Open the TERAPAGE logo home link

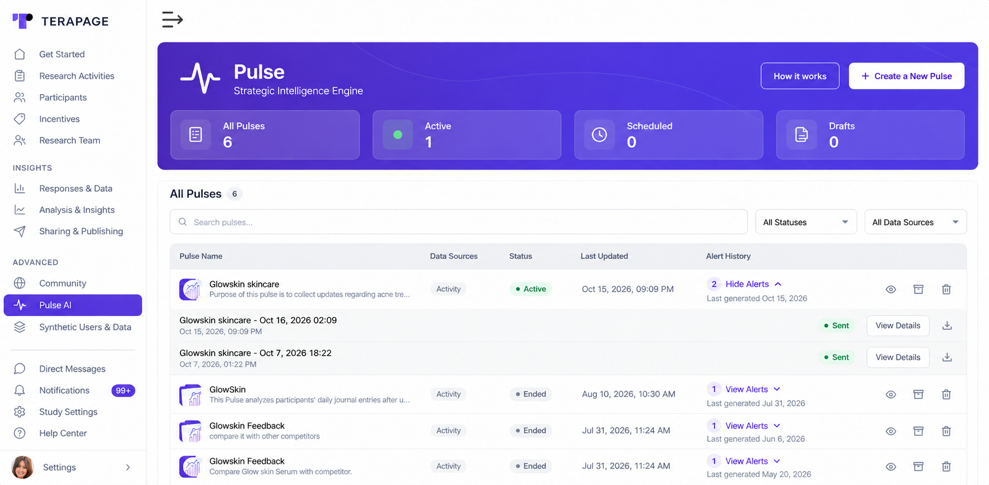61,21
